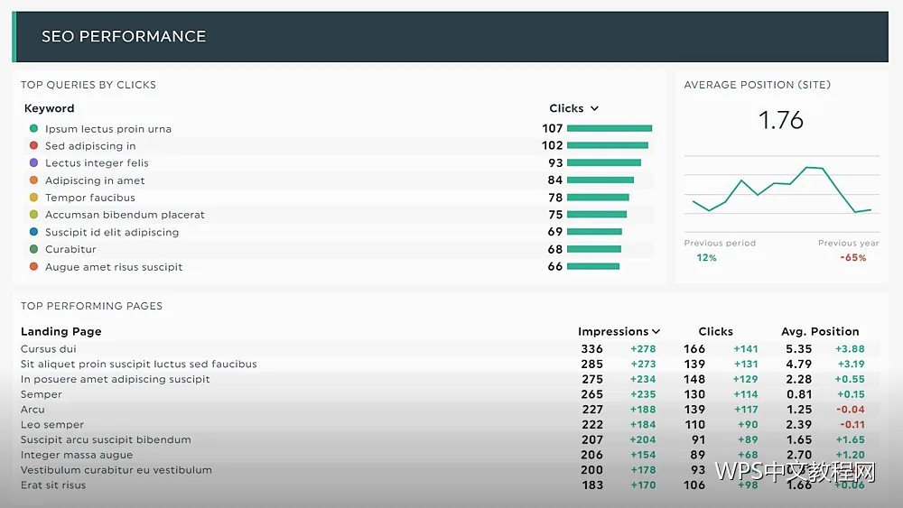The width and height of the screenshot is (903, 508).
Task: Open landing page 'Integer massa augue'
Action: coord(77,455)
